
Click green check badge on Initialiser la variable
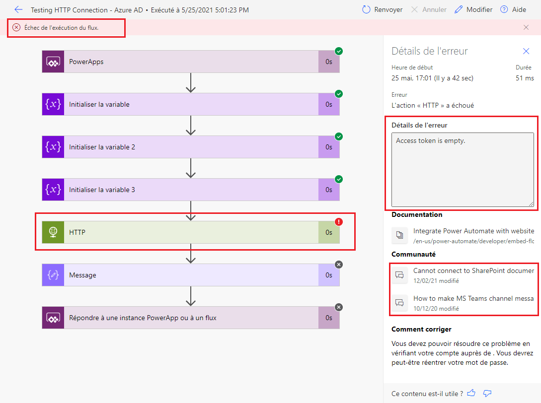339,94
